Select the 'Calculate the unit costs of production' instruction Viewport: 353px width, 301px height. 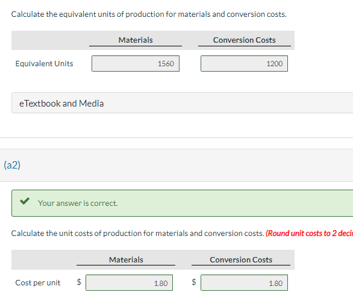point(137,234)
